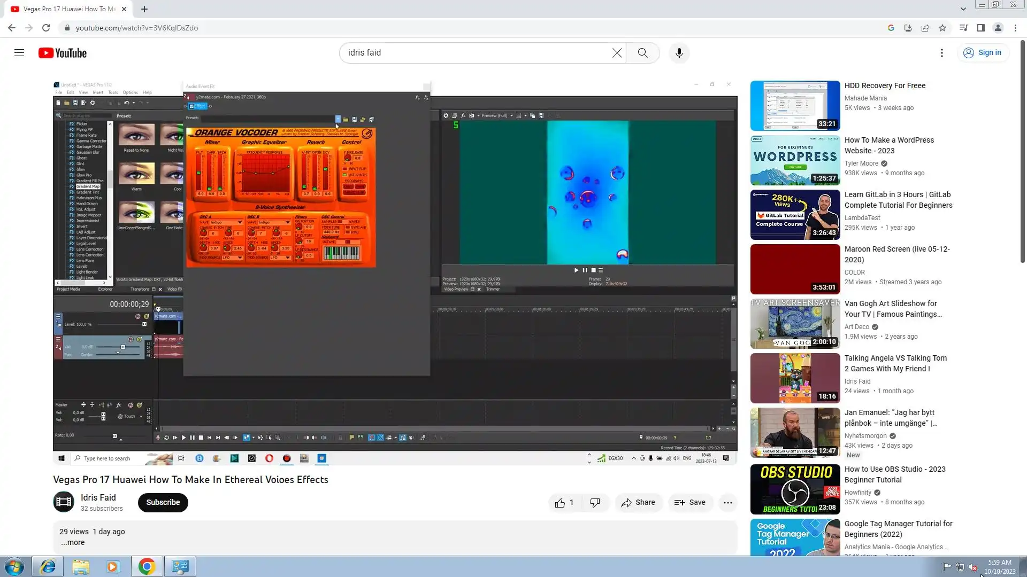This screenshot has height=577, width=1027.
Task: Save the video to a playlist
Action: click(x=690, y=502)
